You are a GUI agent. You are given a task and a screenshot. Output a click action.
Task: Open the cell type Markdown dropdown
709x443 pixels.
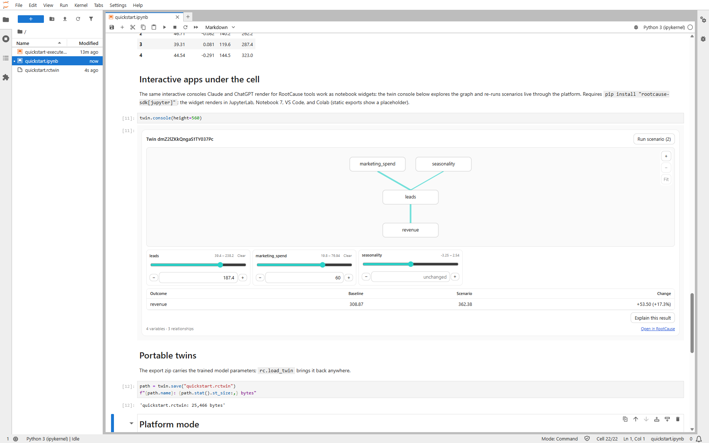click(x=220, y=27)
